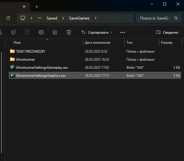The height and width of the screenshot is (161, 184).
Task: Click Папка с файлами type of Ghostrunner row
Action: [x=140, y=60]
